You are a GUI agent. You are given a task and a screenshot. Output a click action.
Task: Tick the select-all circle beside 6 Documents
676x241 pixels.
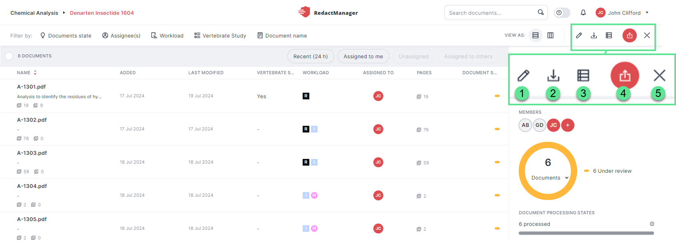pos(9,56)
